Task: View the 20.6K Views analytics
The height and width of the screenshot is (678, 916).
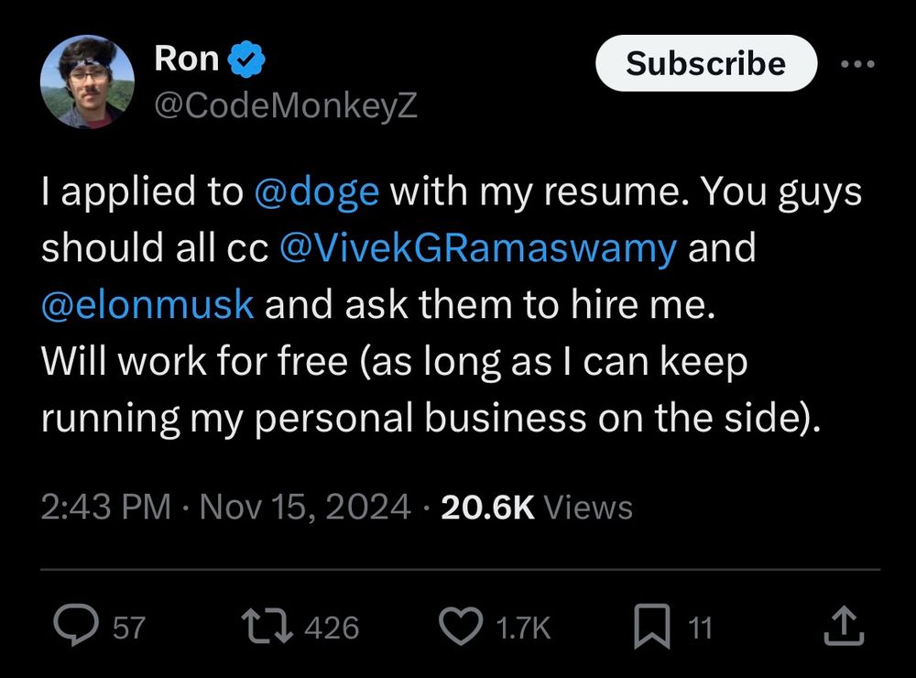Action: click(536, 507)
